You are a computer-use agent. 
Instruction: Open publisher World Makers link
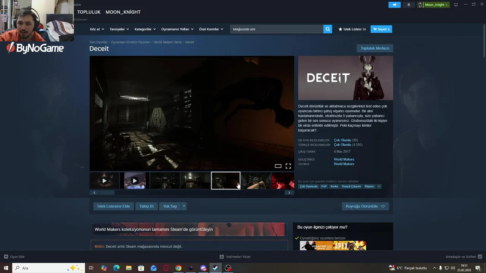click(344, 164)
